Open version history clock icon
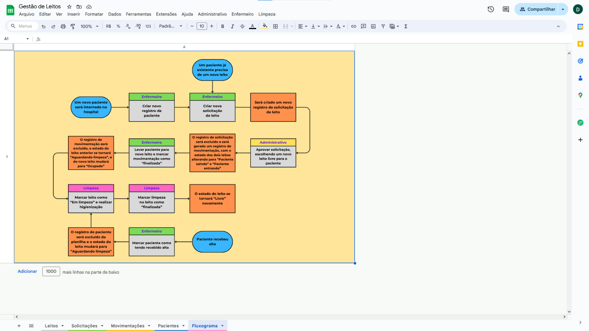 pyautogui.click(x=491, y=9)
